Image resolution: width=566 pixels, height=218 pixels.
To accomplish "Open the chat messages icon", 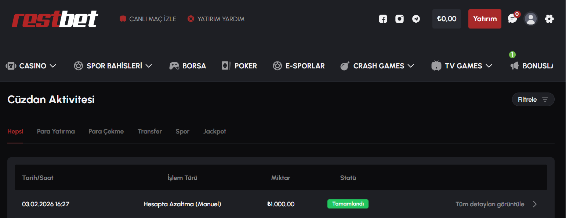I will pos(512,18).
